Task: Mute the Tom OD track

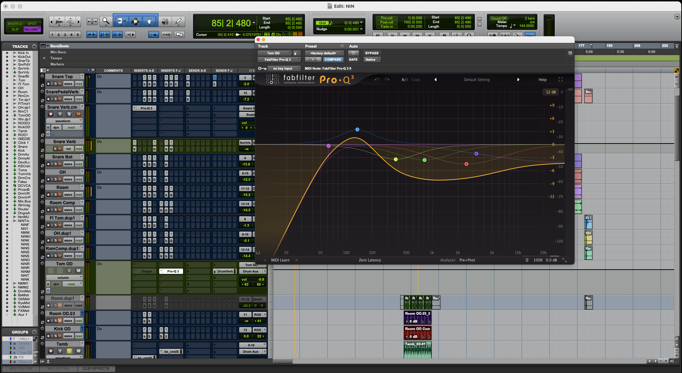Action: point(79,271)
